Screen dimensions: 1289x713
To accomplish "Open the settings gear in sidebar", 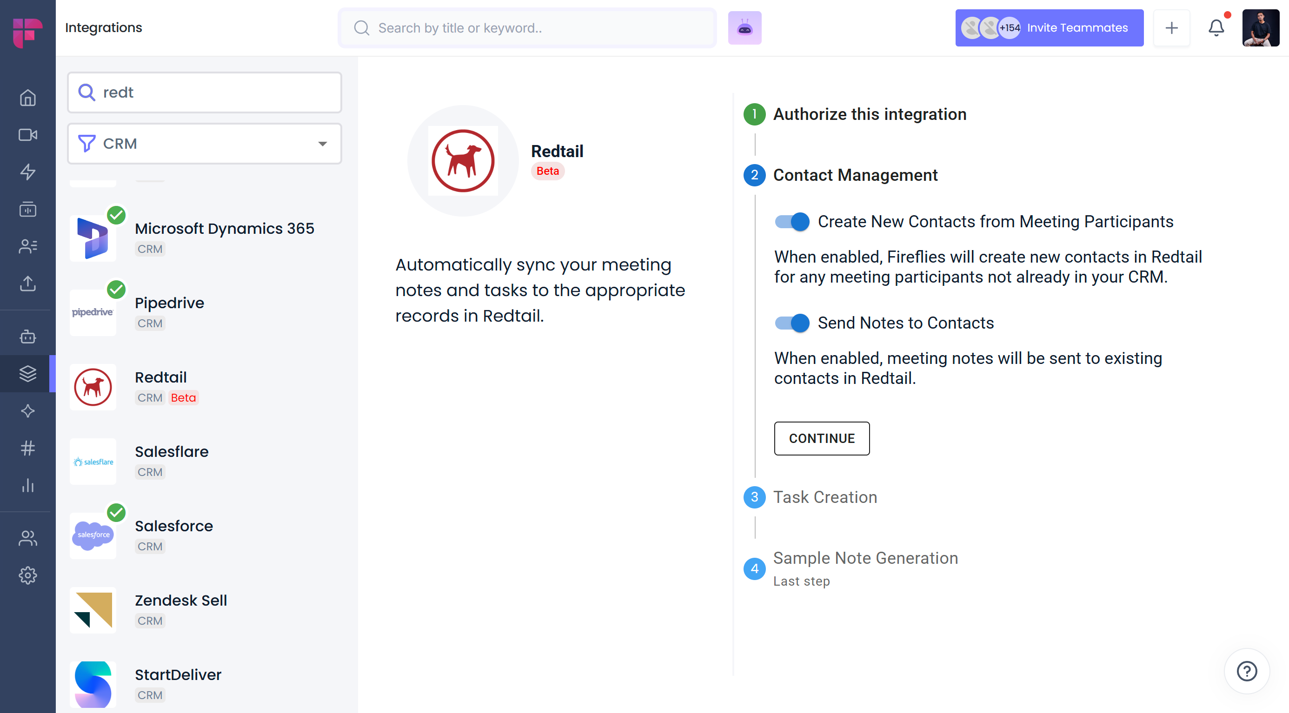I will (x=27, y=575).
